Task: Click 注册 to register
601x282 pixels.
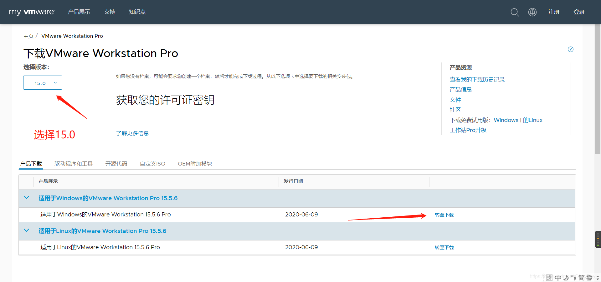Action: (554, 12)
